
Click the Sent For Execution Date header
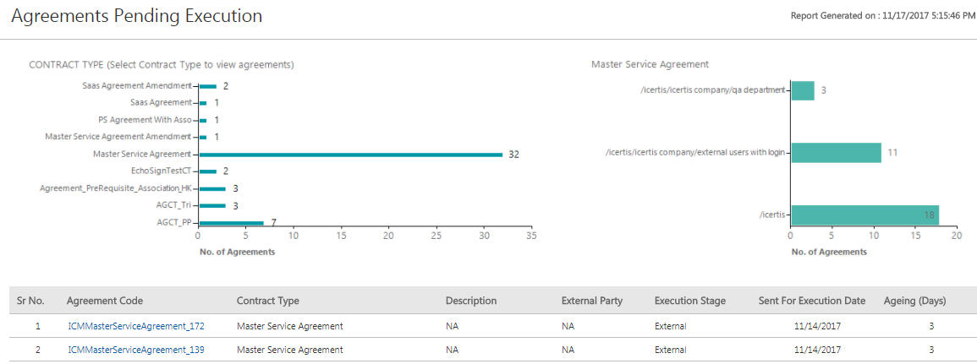812,301
